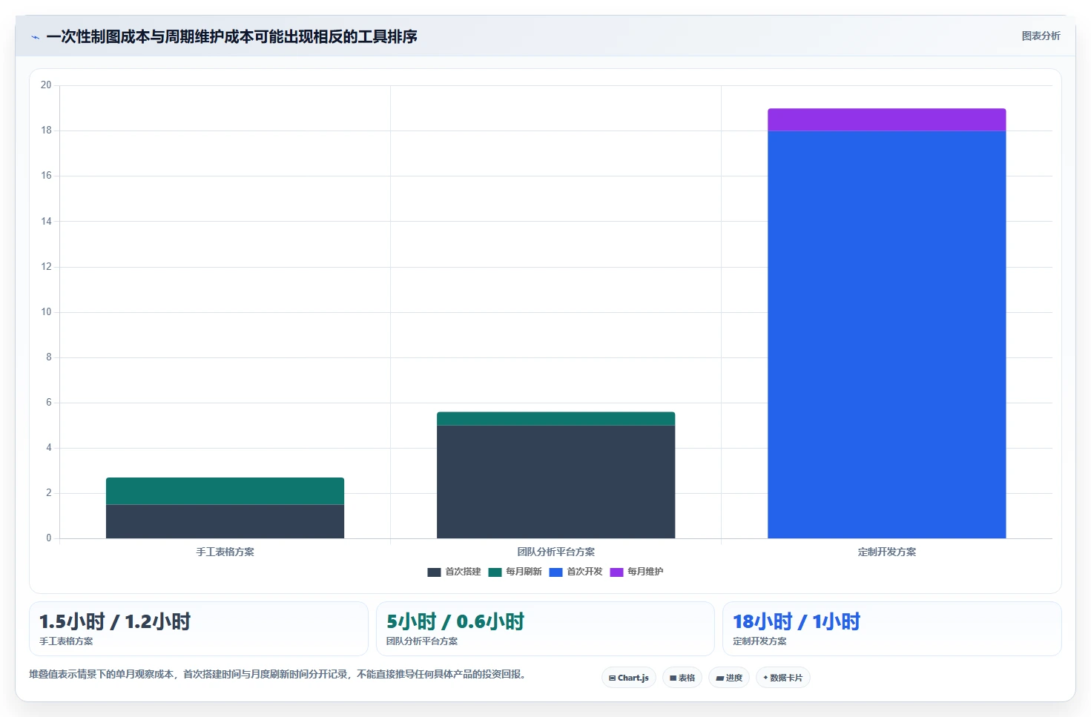The height and width of the screenshot is (717, 1091).
Task: Click the dark 首次搭建 legend color swatch
Action: pos(434,572)
